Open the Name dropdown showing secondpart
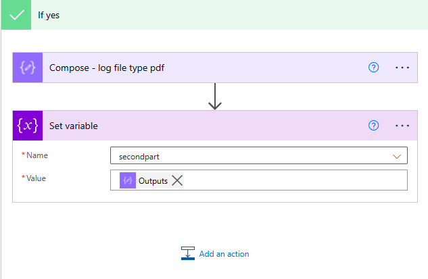The height and width of the screenshot is (279, 428). (250, 156)
